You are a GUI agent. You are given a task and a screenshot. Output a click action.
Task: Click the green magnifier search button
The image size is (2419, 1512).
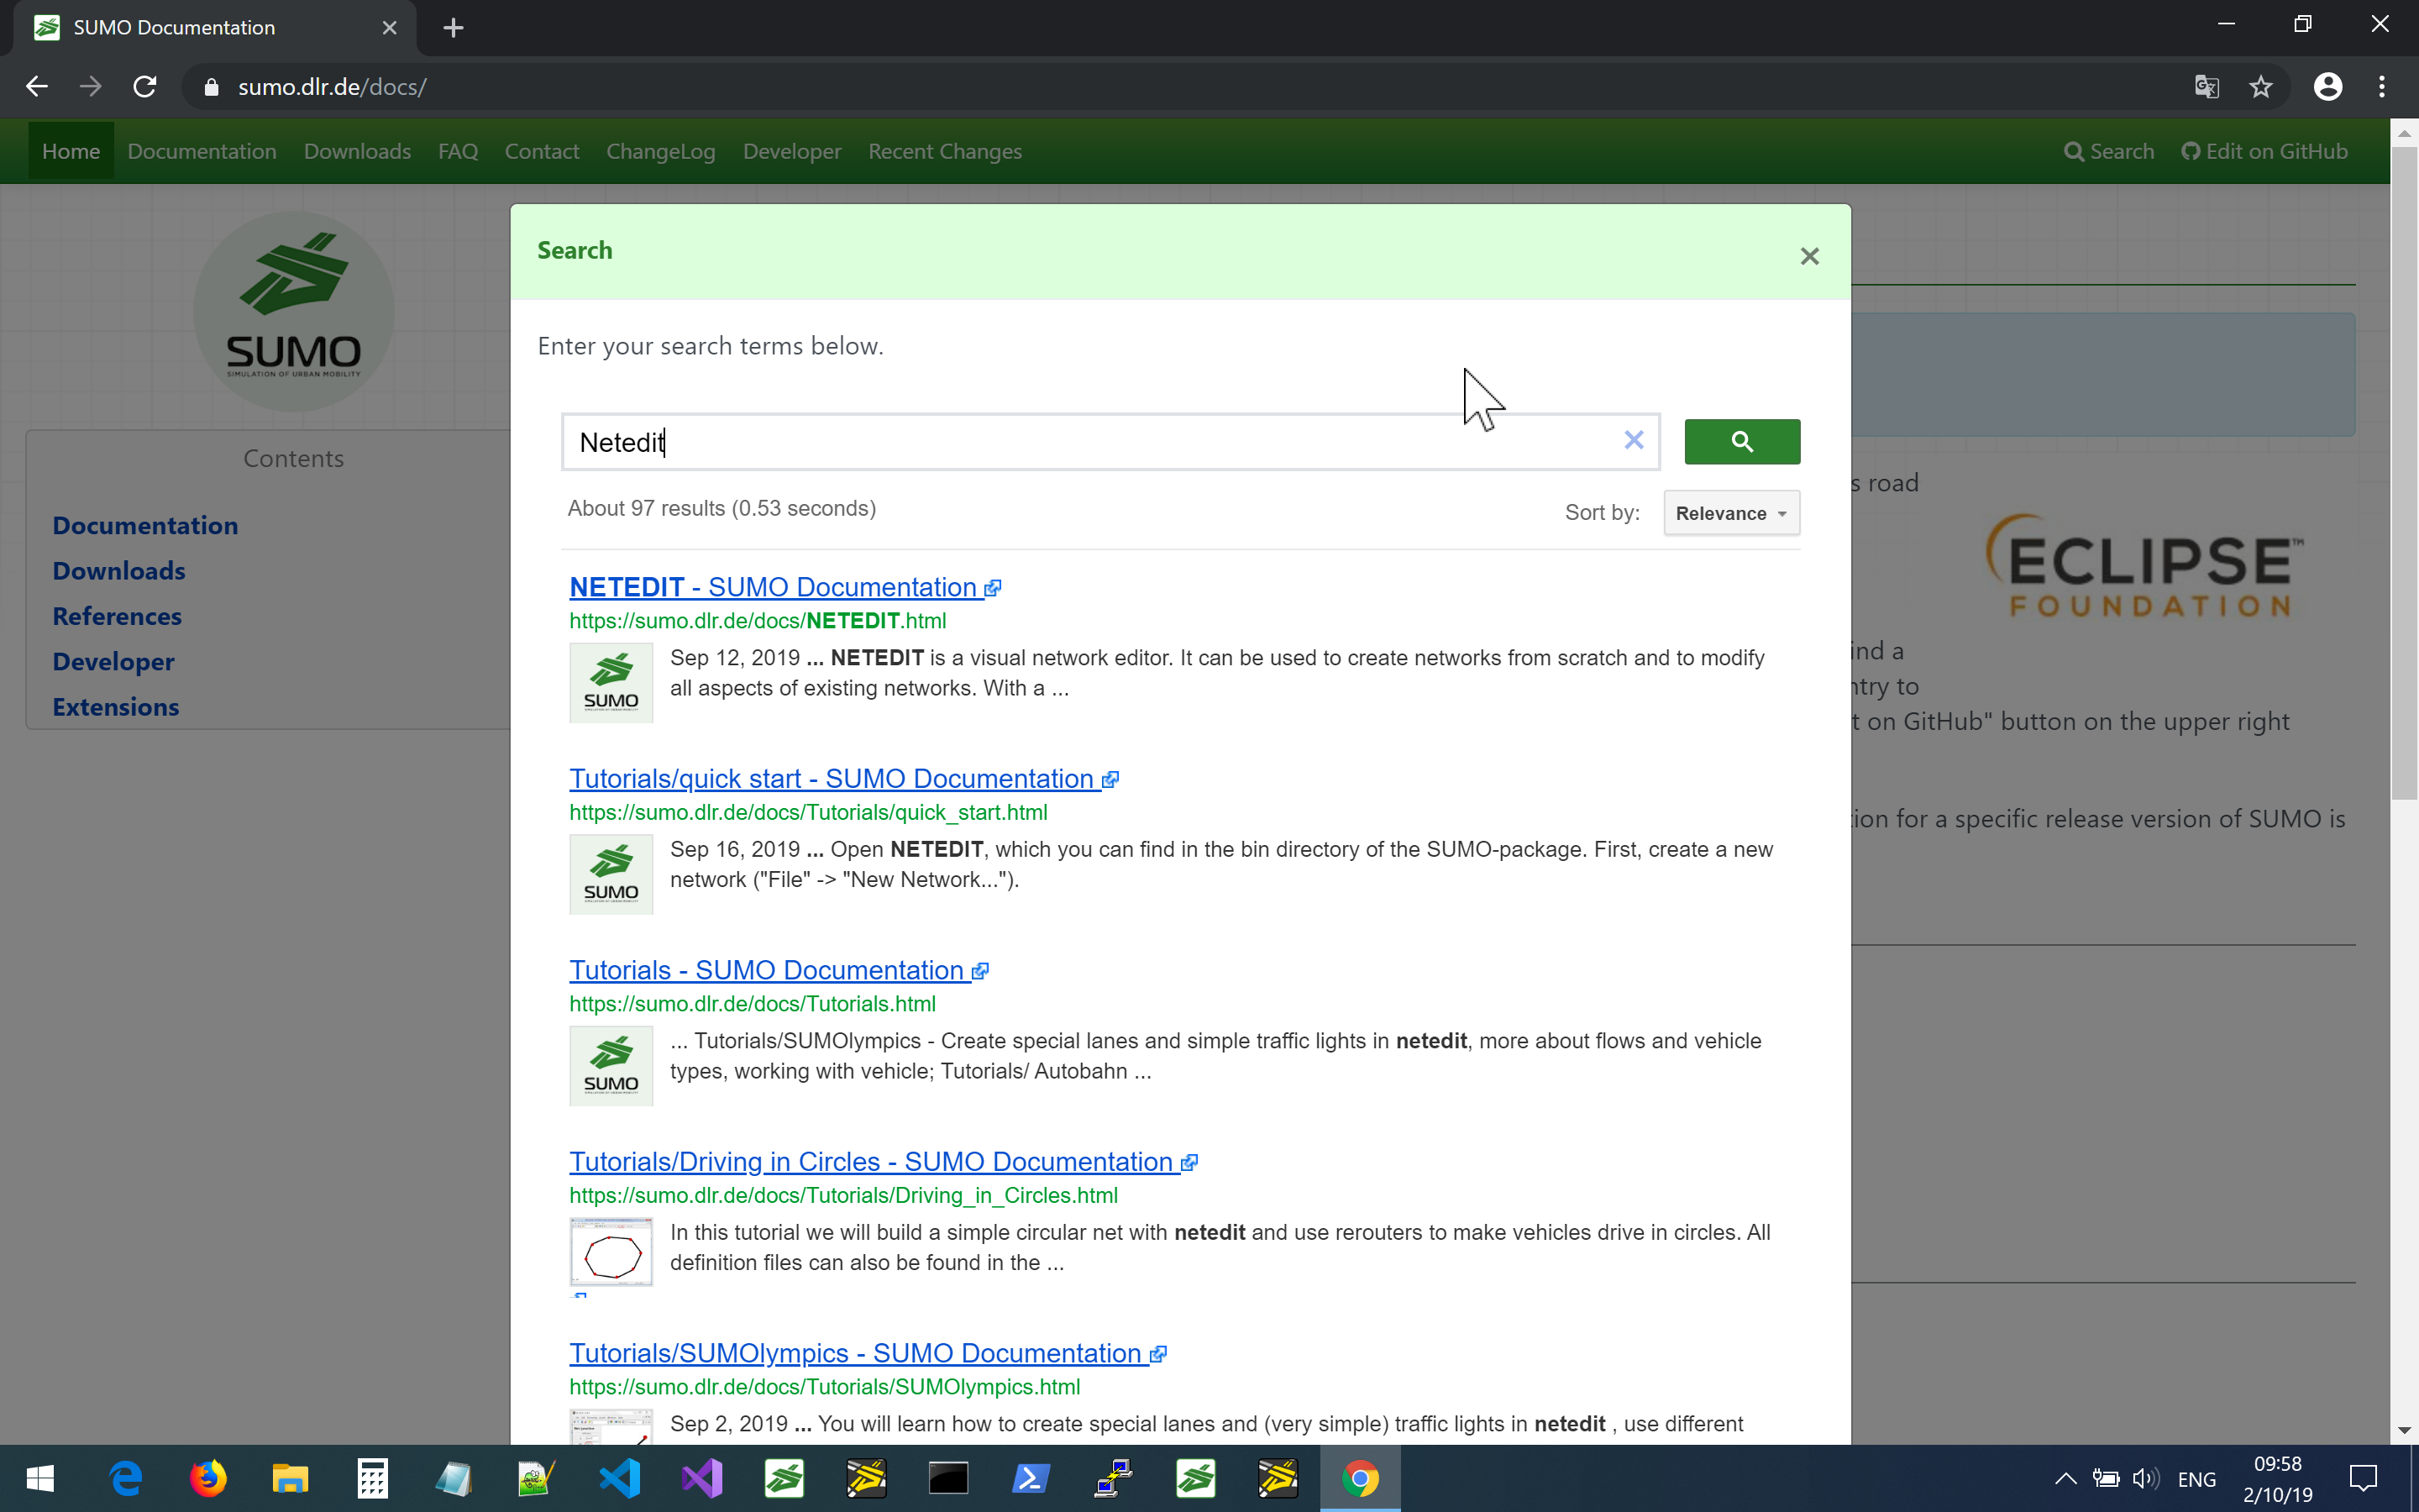[x=1740, y=441]
